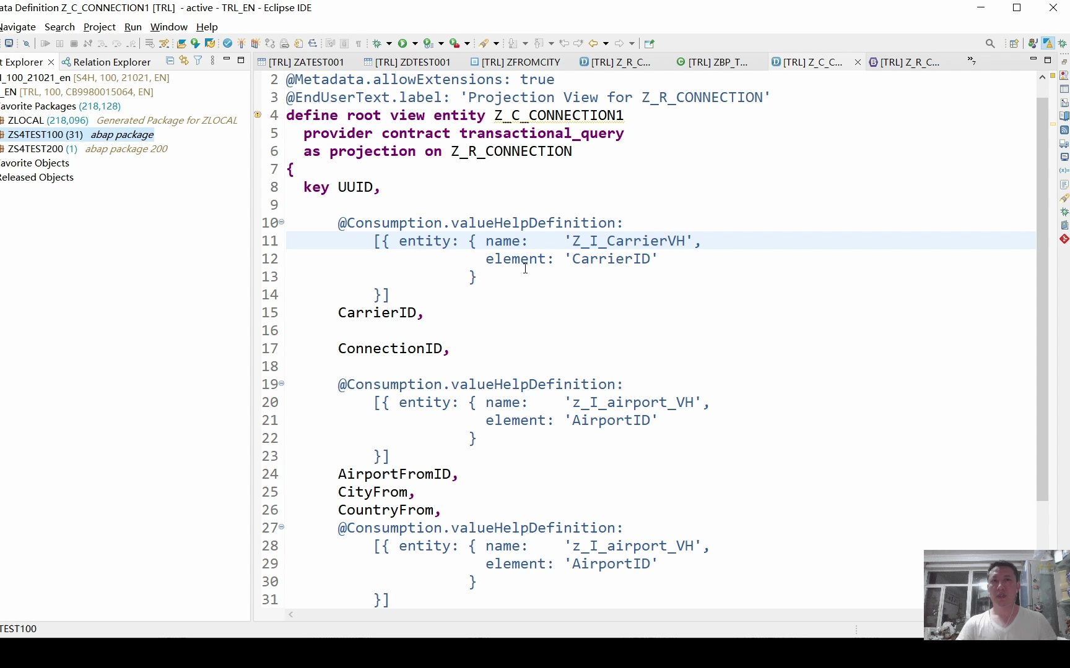The width and height of the screenshot is (1070, 668).
Task: Click the Open ABAP Development Object icon
Action: [181, 43]
